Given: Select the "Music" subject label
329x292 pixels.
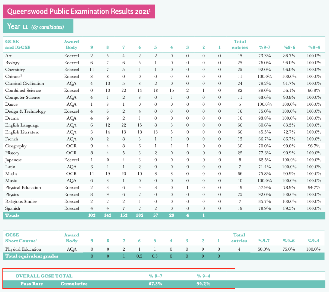Looking at the screenshot, I should [11, 181].
